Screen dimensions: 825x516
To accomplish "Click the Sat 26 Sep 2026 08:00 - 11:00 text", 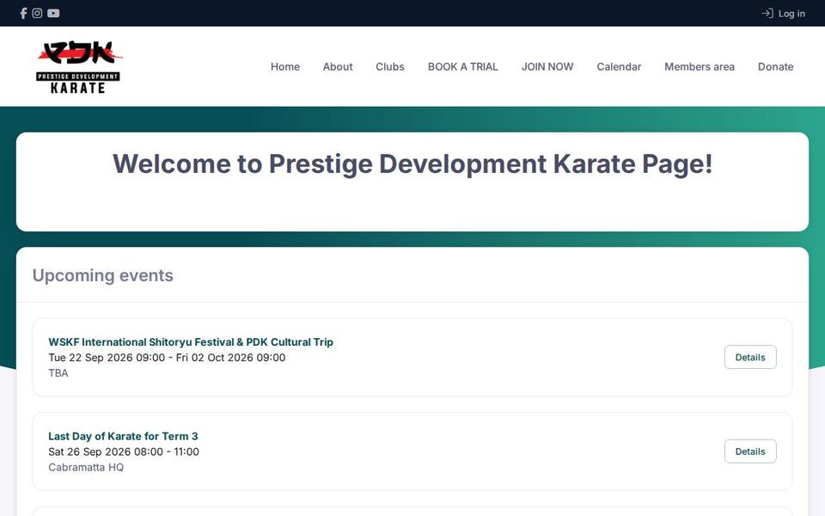I will [124, 451].
